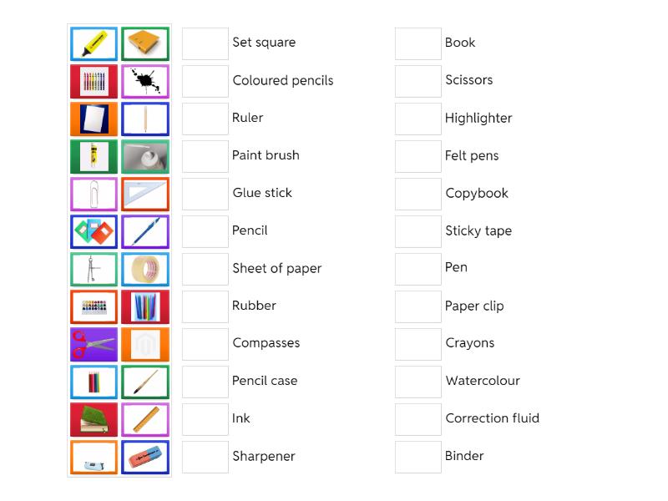Select the red and blue rubber picture
Image resolution: width=668 pixels, height=501 pixels.
145,457
